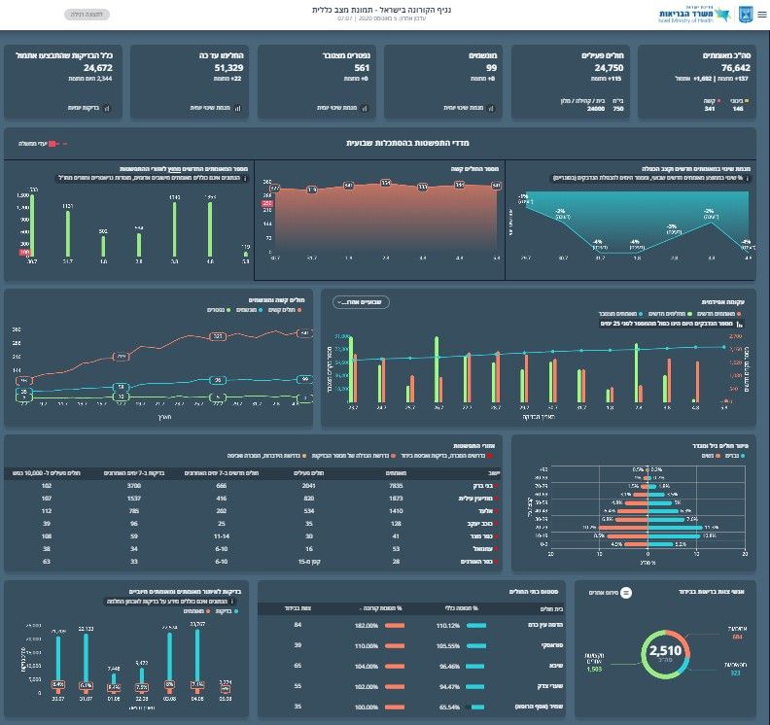Click the daily change link text on the 99 card
The height and width of the screenshot is (725, 770).
pyautogui.click(x=464, y=108)
